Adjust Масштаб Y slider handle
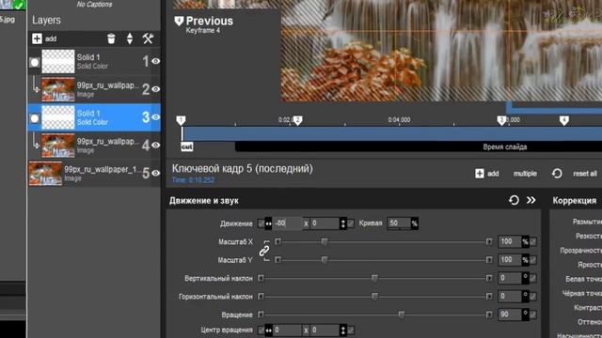Viewport: 602px width, 338px height. click(325, 260)
